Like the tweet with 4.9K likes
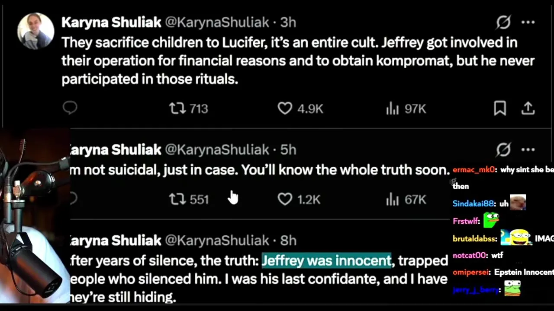The image size is (554, 311). tap(285, 108)
